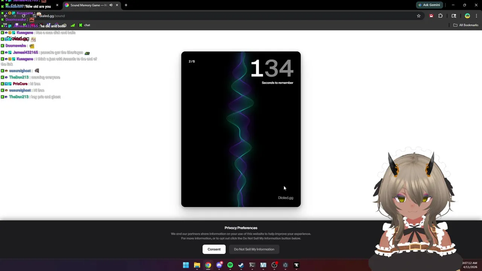The width and height of the screenshot is (482, 271).
Task: Open Spotify from the taskbar
Action: [x=230, y=265]
